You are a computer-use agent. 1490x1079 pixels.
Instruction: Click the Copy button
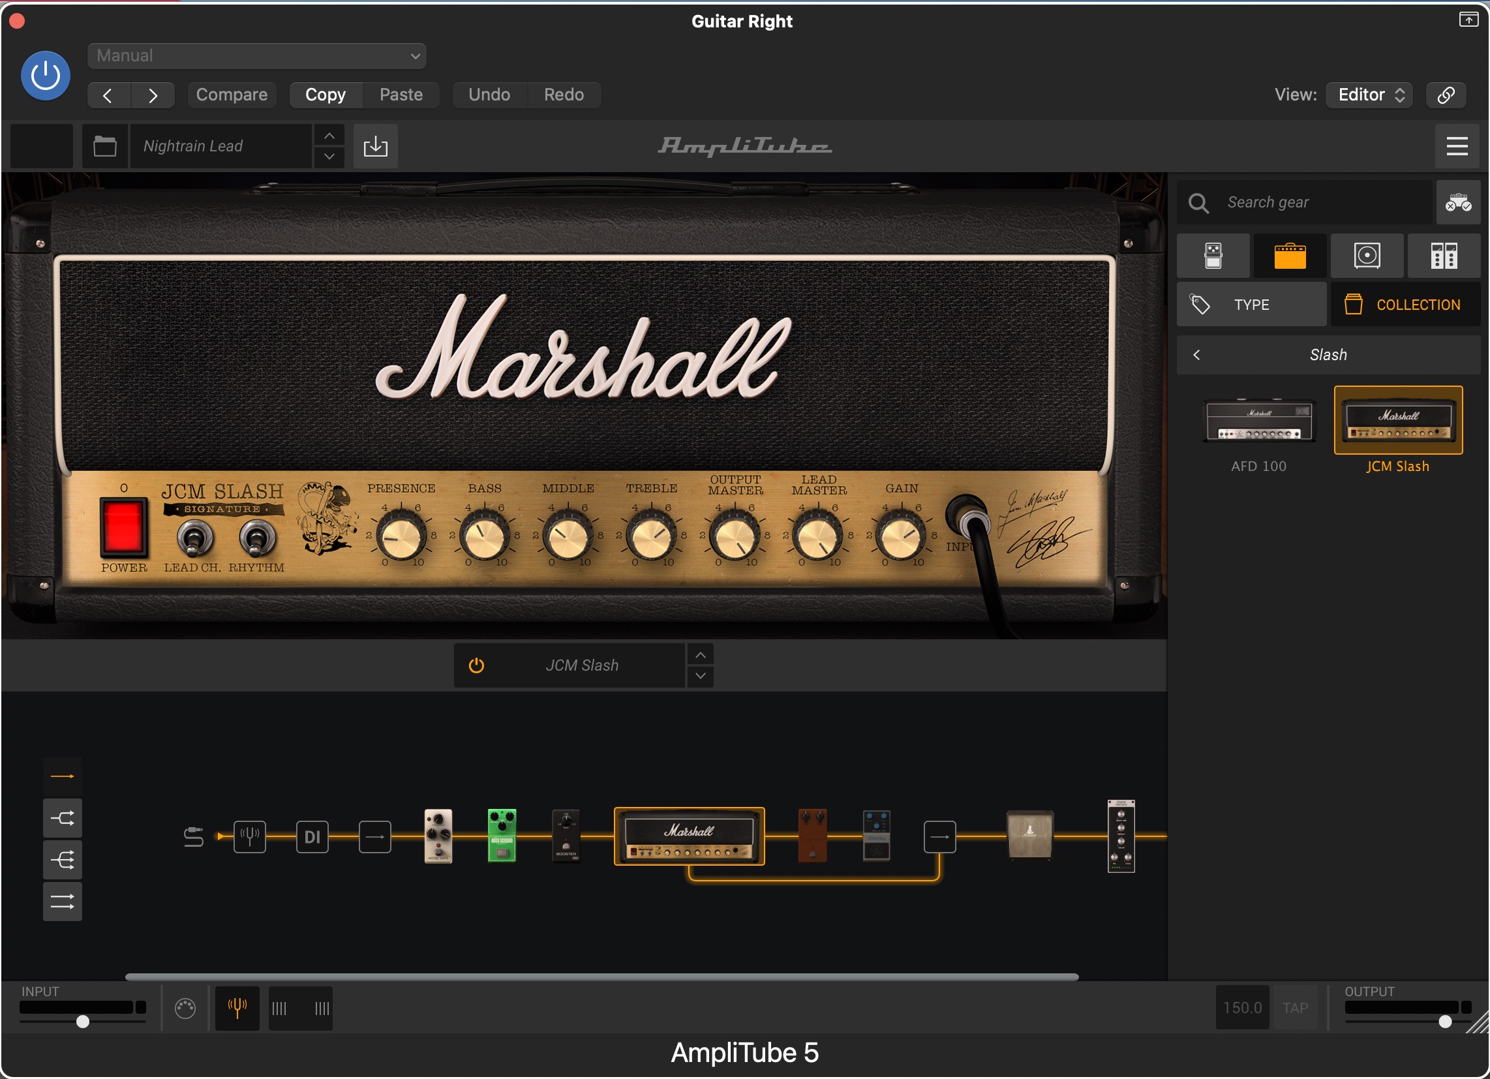point(326,95)
